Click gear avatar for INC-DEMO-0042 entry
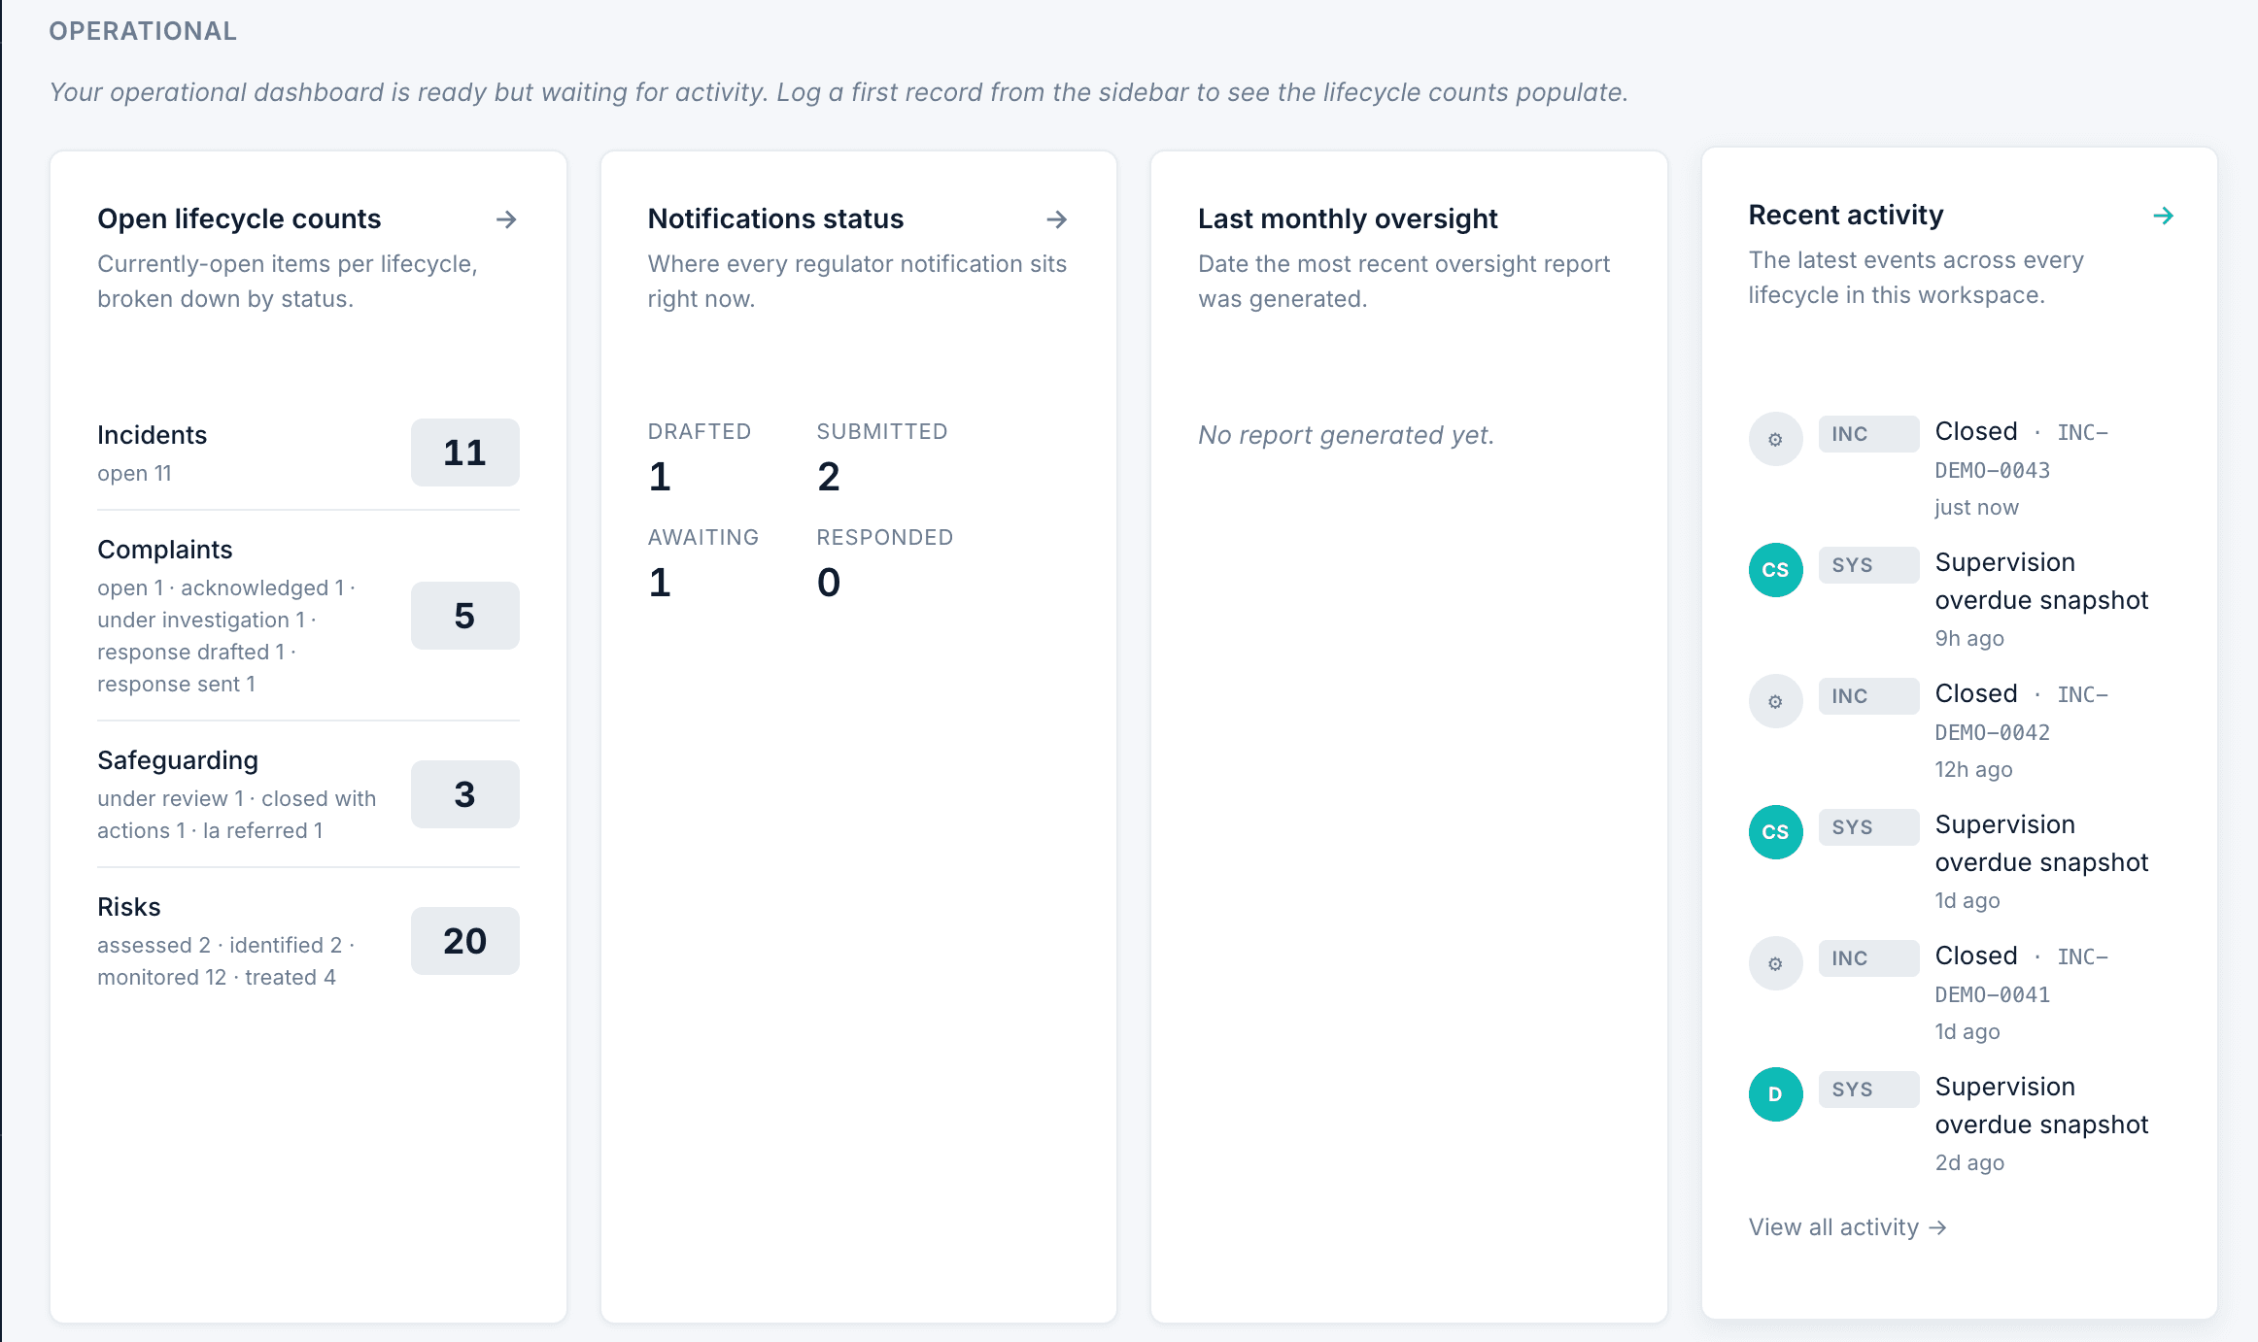The image size is (2258, 1342). point(1776,701)
